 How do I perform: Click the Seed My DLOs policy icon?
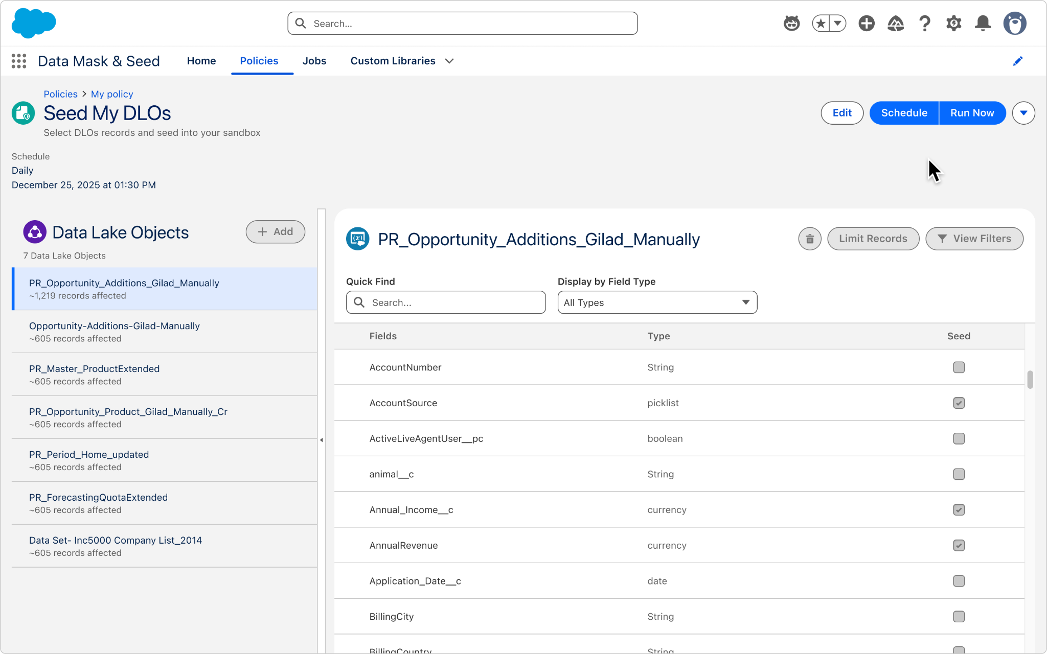tap(24, 113)
